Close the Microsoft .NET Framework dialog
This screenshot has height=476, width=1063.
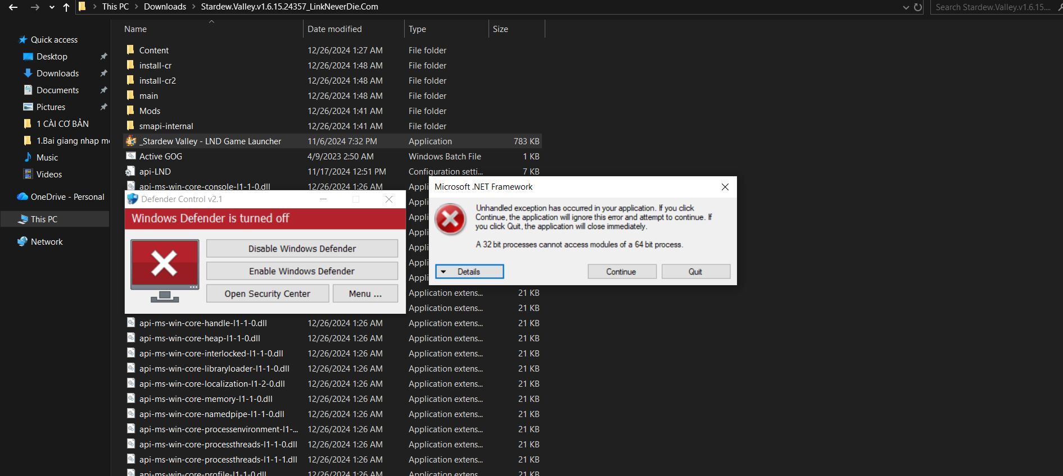click(x=725, y=187)
